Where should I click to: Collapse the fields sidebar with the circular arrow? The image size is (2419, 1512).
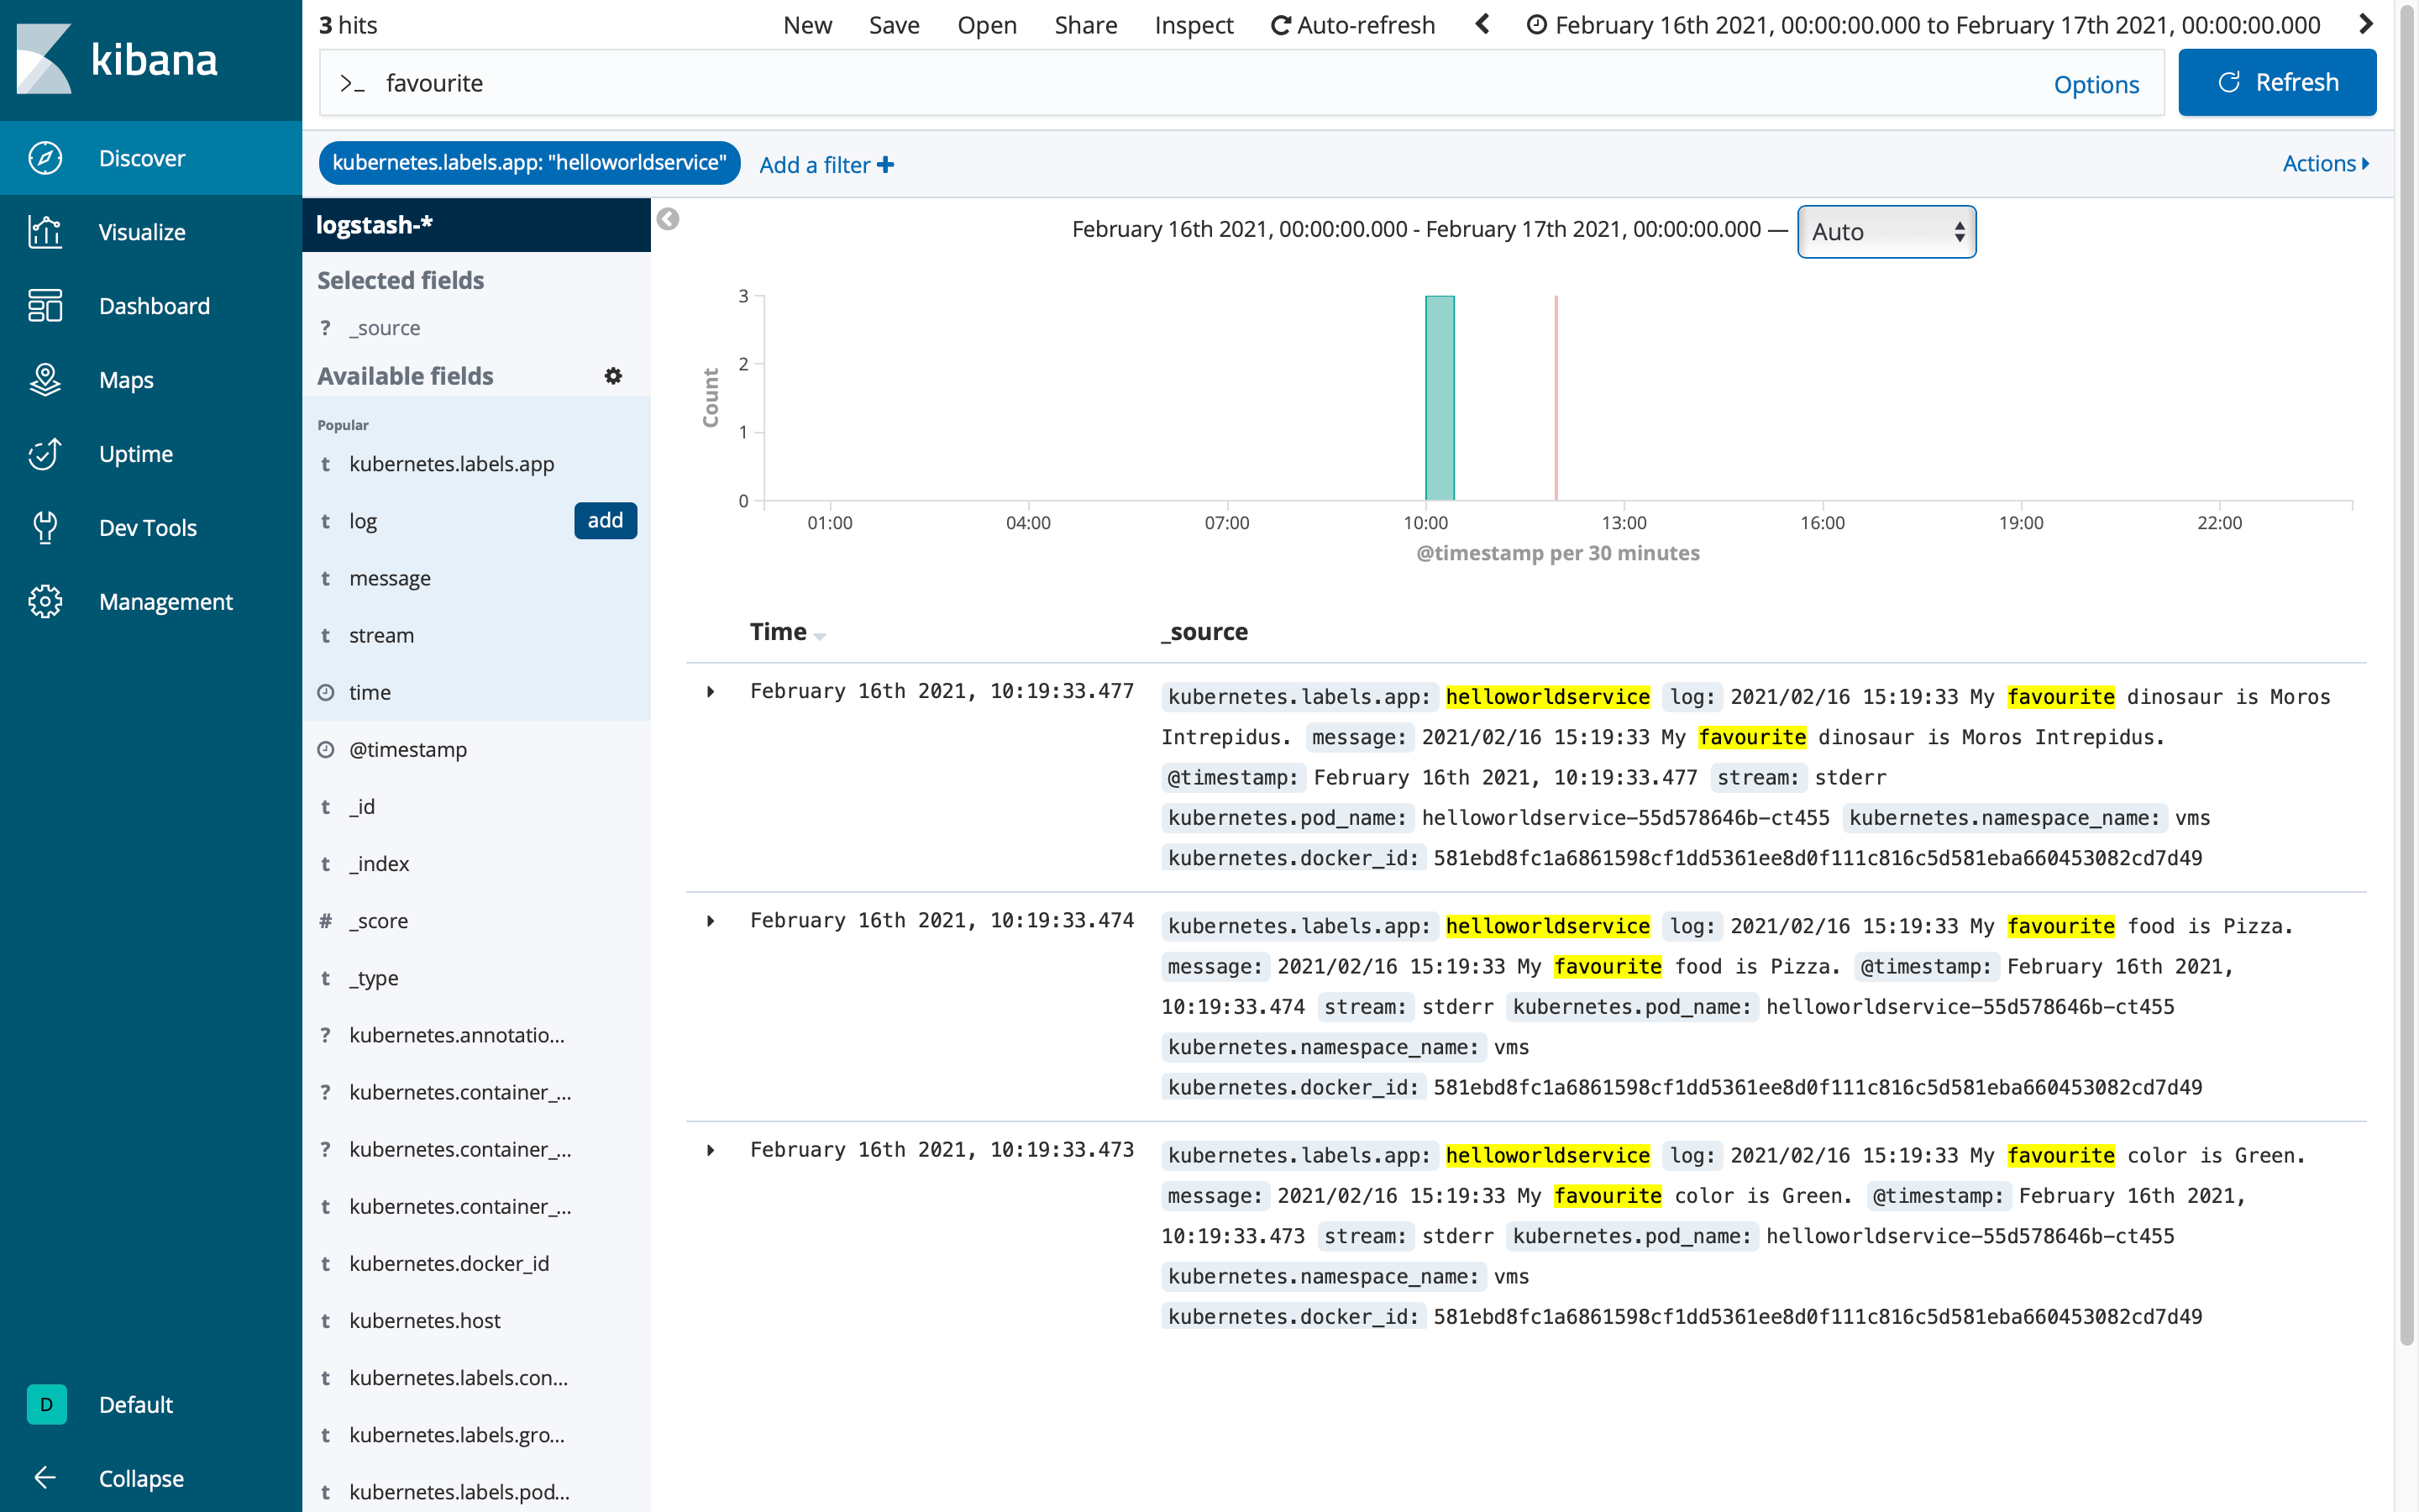coord(669,219)
